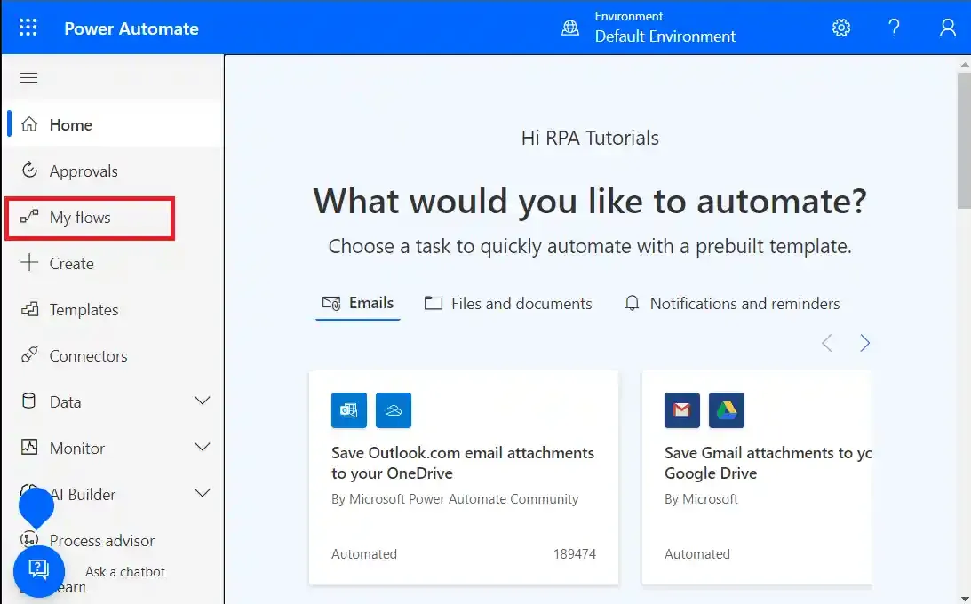The width and height of the screenshot is (971, 604).
Task: Click the AI Builder label
Action: point(83,495)
